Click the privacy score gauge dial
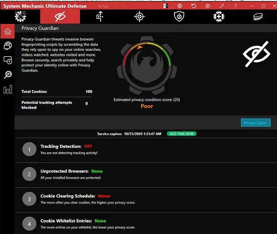Screen dimensions: 277x234 [x=147, y=65]
